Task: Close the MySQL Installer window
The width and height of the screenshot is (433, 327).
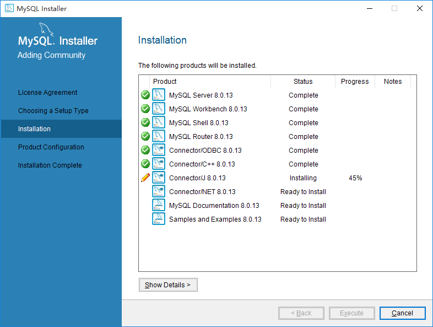Action: pos(420,9)
